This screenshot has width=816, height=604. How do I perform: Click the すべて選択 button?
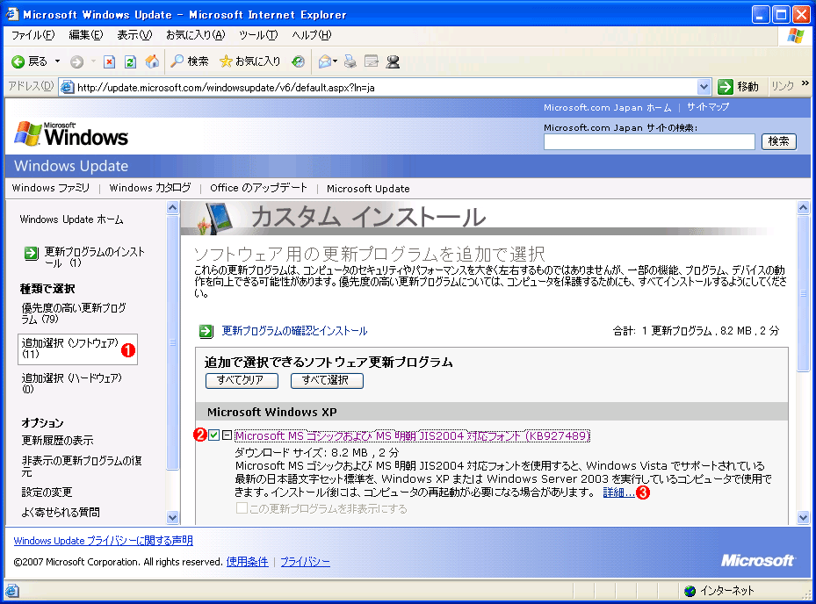(327, 380)
